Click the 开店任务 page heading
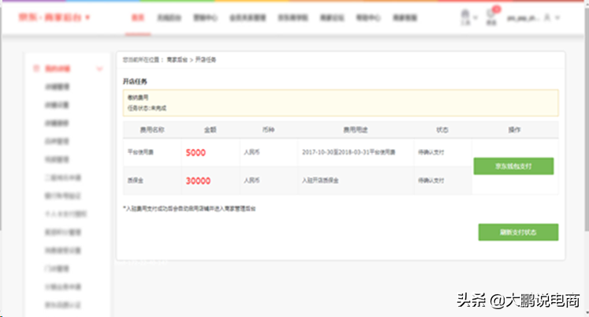The width and height of the screenshot is (589, 317). pyautogui.click(x=135, y=81)
